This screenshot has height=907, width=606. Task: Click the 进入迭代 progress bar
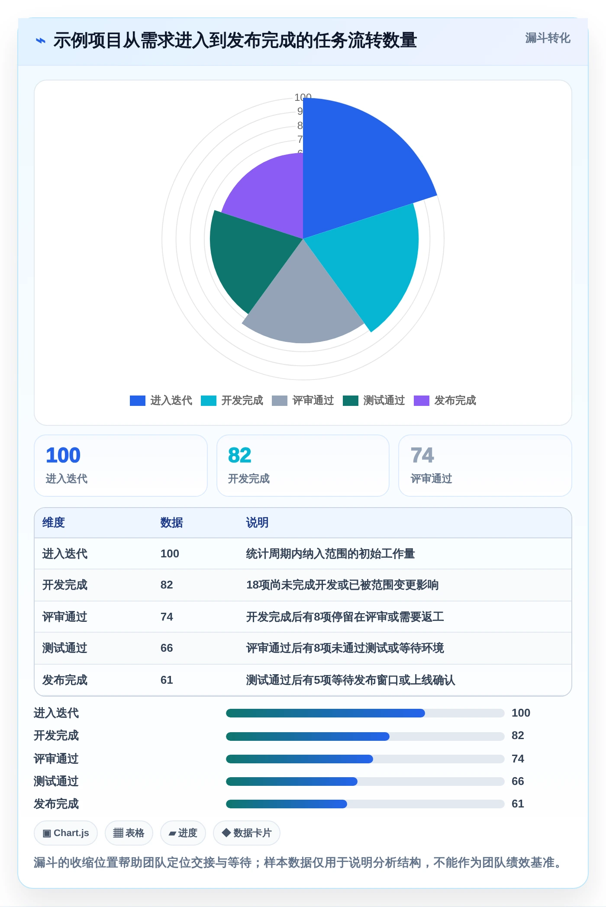(365, 713)
